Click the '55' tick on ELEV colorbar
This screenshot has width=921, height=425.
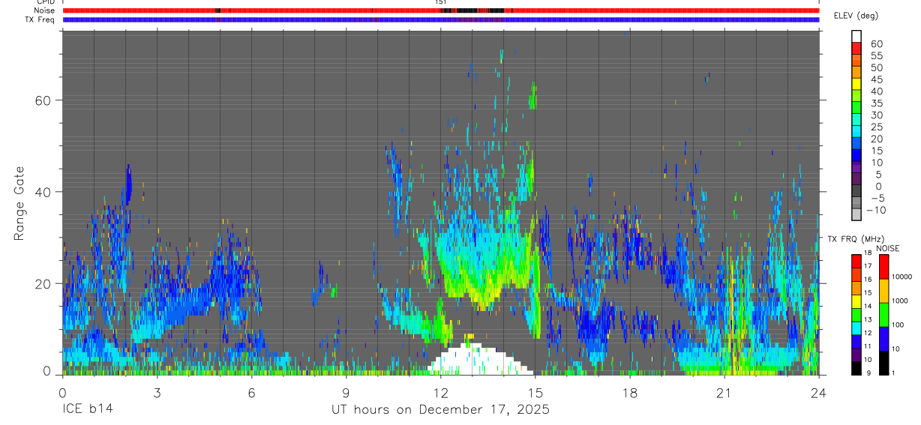(875, 55)
